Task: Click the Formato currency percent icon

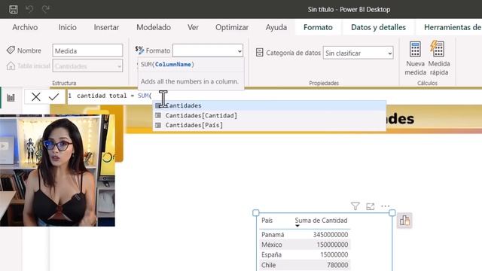Action: coord(139,50)
